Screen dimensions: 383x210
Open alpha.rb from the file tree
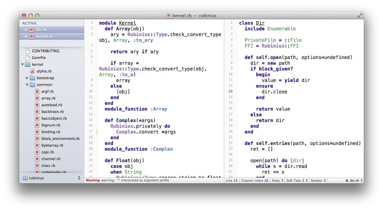[x=44, y=71]
